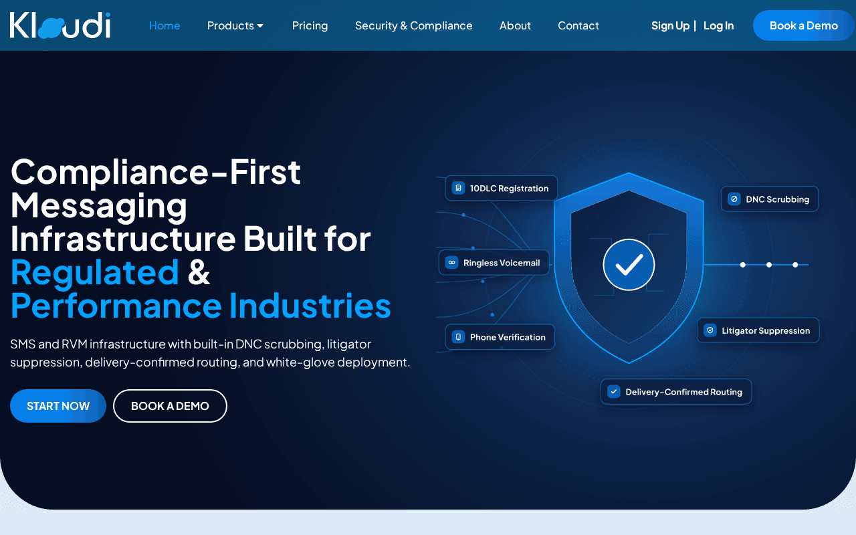Open Security & Compliance page
This screenshot has width=856, height=535.
click(414, 25)
